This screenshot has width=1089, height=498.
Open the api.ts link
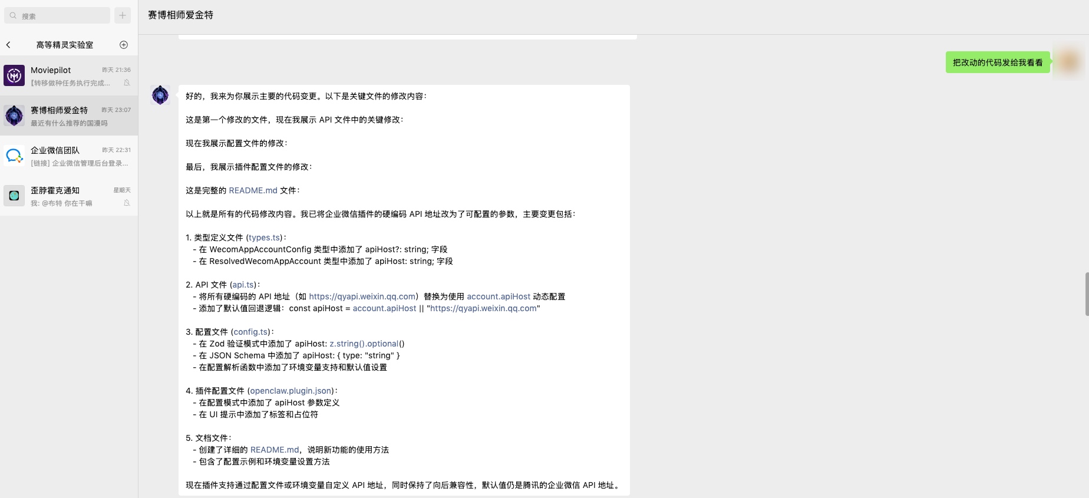[x=243, y=285]
